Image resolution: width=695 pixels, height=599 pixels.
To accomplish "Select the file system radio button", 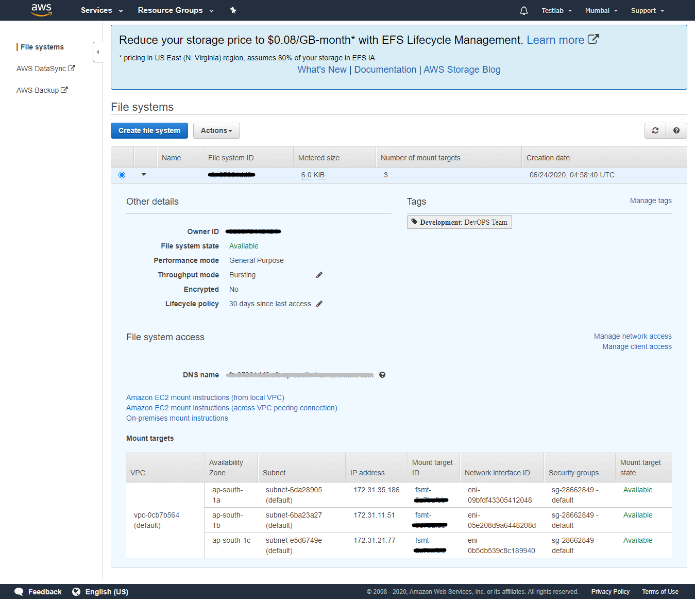I will [122, 175].
